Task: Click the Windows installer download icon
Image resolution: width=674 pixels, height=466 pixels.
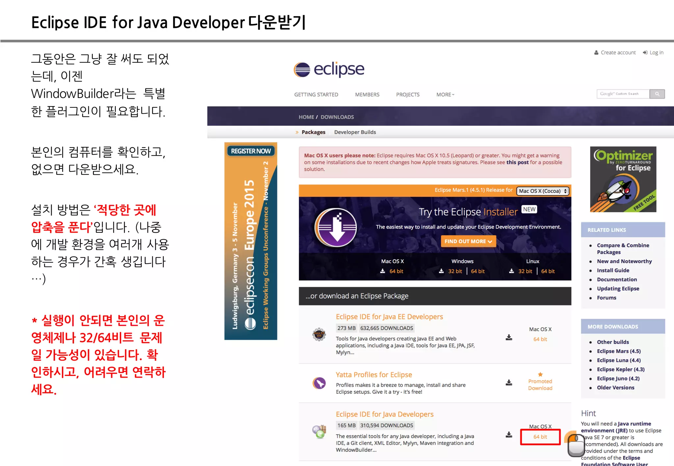Action: pos(441,271)
